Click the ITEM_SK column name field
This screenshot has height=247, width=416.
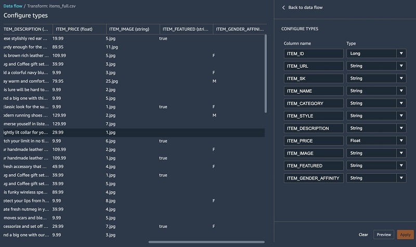314,79
